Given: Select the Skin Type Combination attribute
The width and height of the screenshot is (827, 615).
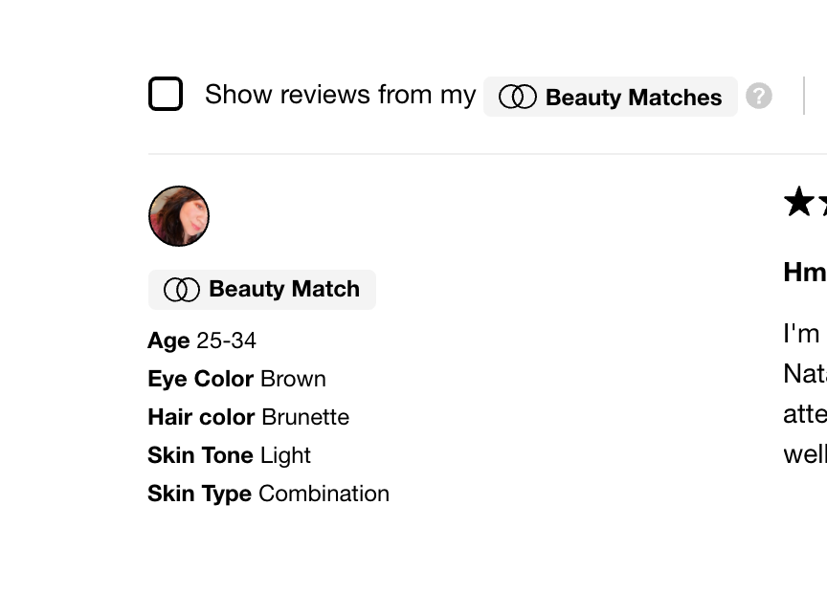Looking at the screenshot, I should pos(268,494).
